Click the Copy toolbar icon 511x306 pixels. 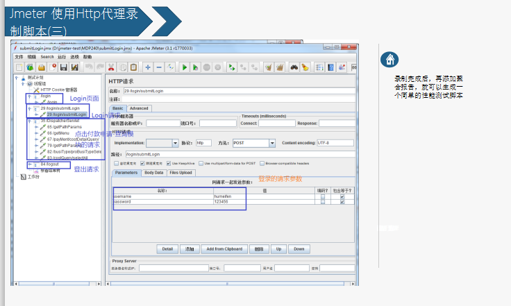click(x=122, y=67)
